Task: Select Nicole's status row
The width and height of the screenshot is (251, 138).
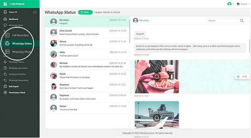Action: pyautogui.click(x=87, y=76)
